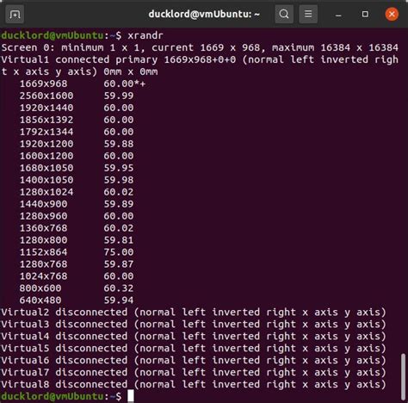Open the terminal hamburger menu
The width and height of the screenshot is (408, 403).
308,14
